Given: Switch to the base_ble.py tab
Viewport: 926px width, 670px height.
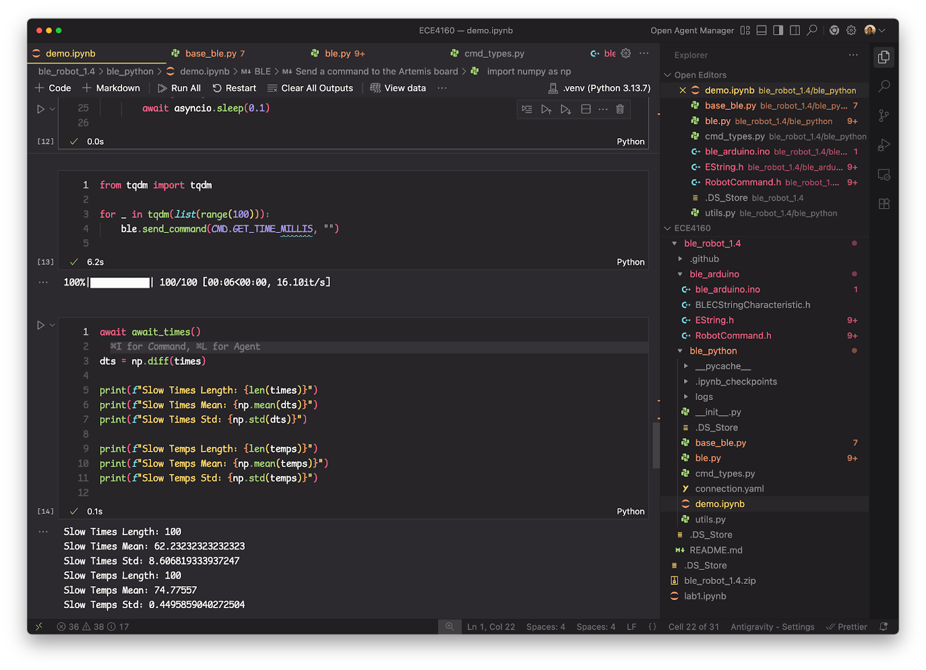Looking at the screenshot, I should 211,53.
